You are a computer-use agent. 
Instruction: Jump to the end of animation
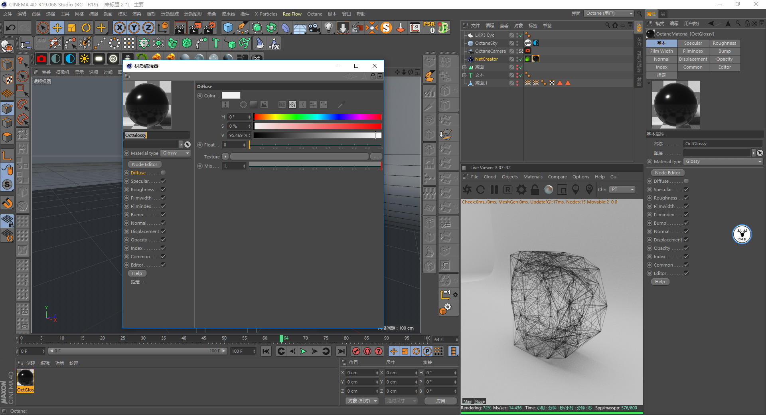pyautogui.click(x=341, y=351)
